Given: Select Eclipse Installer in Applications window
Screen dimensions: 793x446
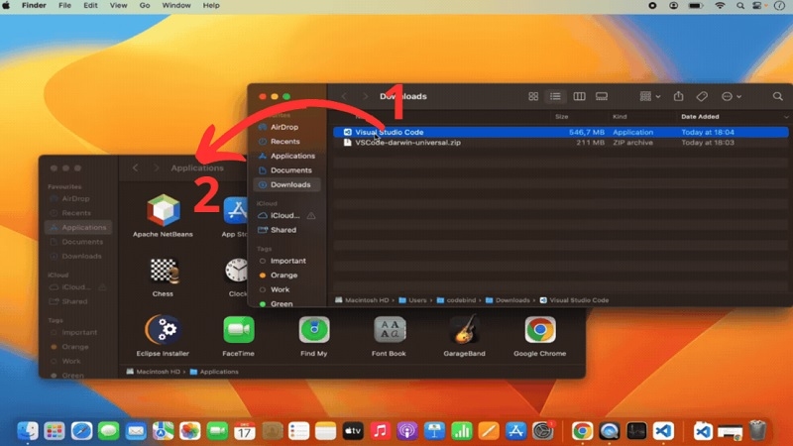Looking at the screenshot, I should click(163, 336).
